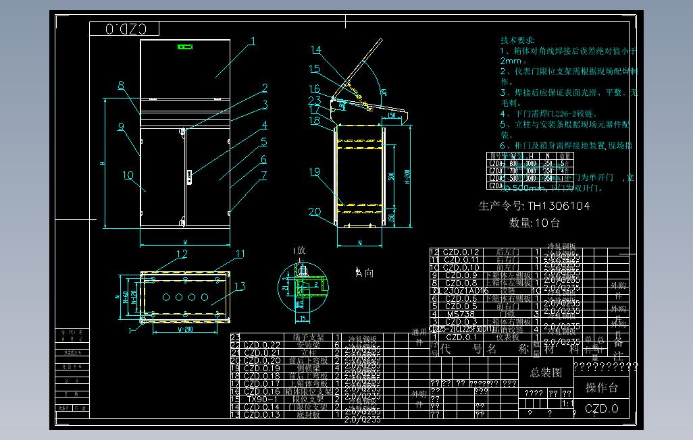Click the CZD.0.20 code in parts list
This screenshot has height=440, width=693.
point(261,360)
